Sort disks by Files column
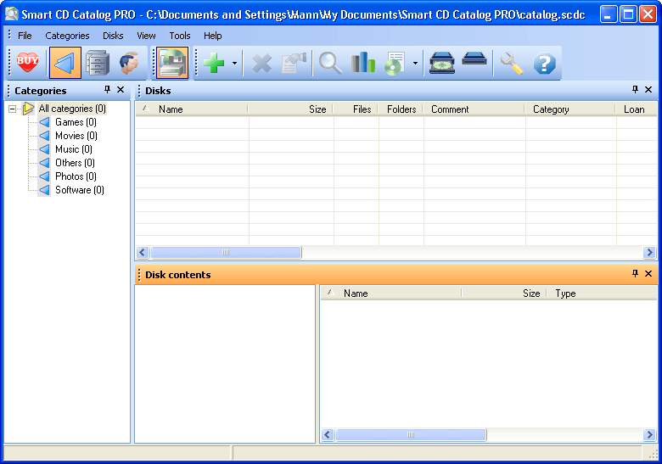 [x=356, y=109]
